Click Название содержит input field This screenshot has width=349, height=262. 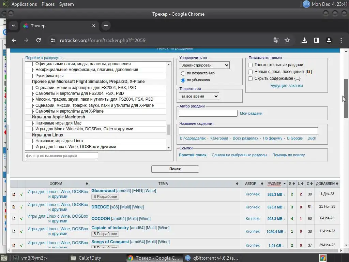point(248,131)
